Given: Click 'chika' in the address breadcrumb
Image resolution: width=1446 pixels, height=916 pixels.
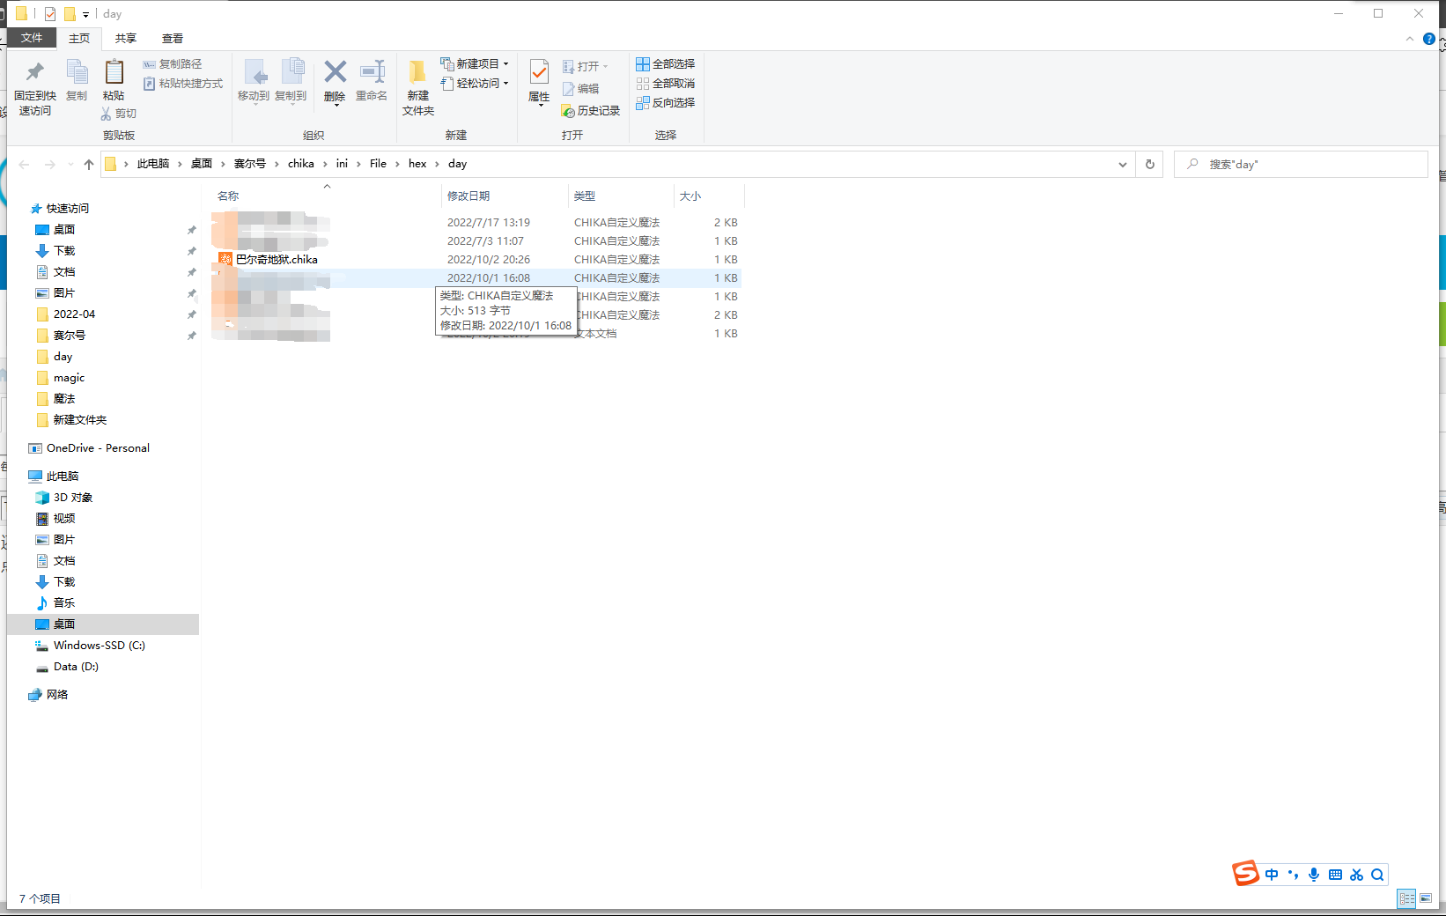Looking at the screenshot, I should (301, 164).
